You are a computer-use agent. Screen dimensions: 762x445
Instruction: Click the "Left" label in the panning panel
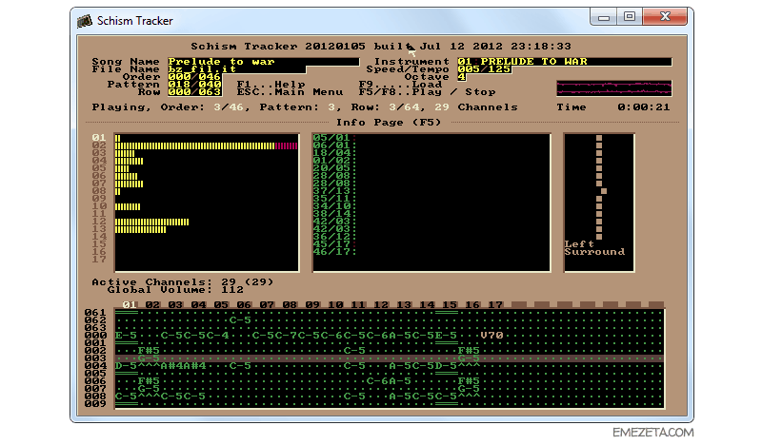(x=579, y=244)
